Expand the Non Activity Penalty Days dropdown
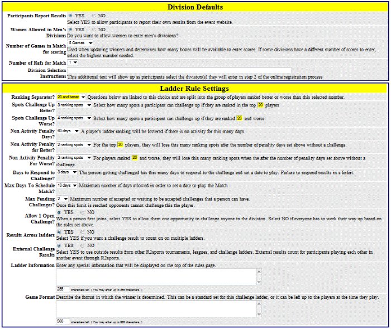This screenshot has height=329, width=391. click(x=68, y=131)
